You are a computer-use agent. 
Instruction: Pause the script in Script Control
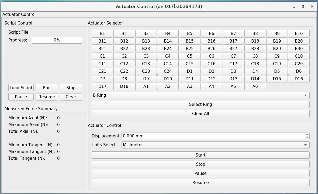21,97
